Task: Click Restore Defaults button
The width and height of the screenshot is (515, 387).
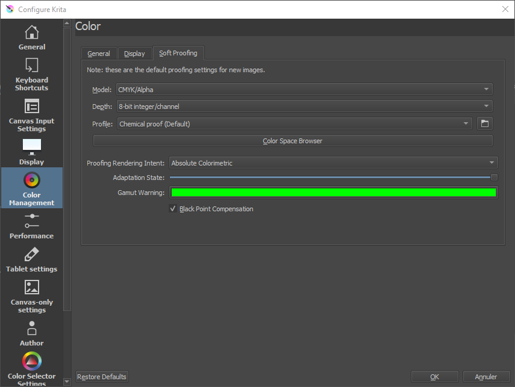Action: 102,377
